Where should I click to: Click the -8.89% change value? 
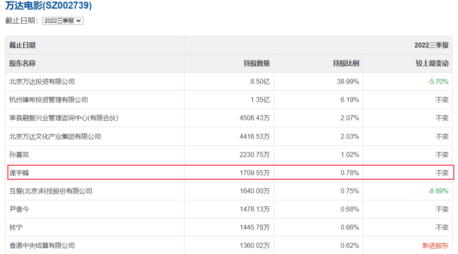pyautogui.click(x=438, y=191)
